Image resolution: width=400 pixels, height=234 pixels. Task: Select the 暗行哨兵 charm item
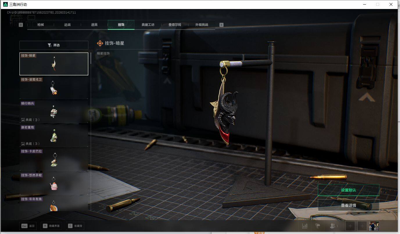pos(54,111)
